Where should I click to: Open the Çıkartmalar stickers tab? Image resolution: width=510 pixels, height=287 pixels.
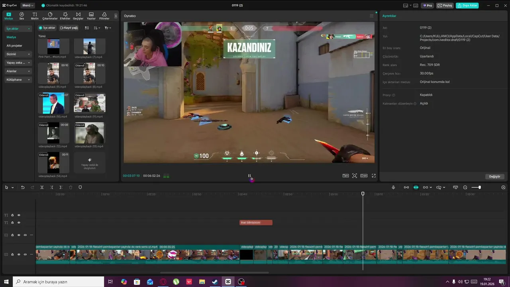50,16
